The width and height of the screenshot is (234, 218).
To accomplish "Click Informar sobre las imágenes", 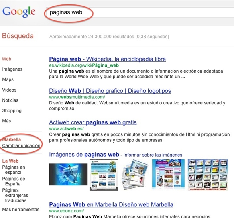I will tap(153, 155).
